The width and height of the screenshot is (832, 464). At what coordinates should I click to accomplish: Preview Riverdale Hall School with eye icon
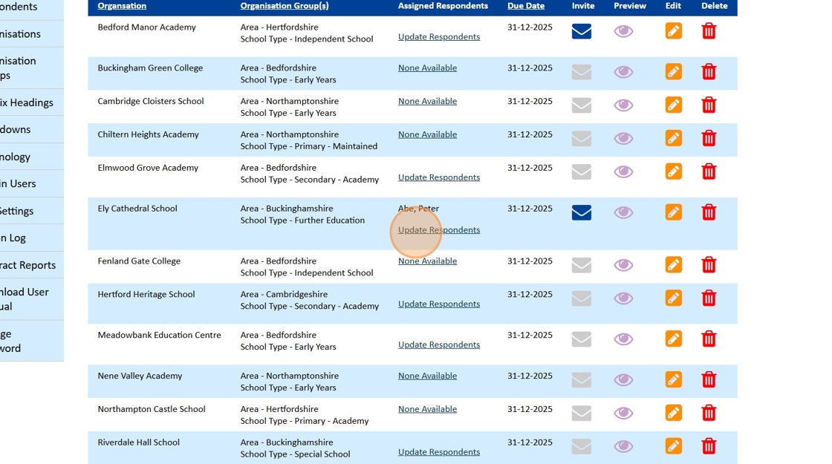pos(623,446)
